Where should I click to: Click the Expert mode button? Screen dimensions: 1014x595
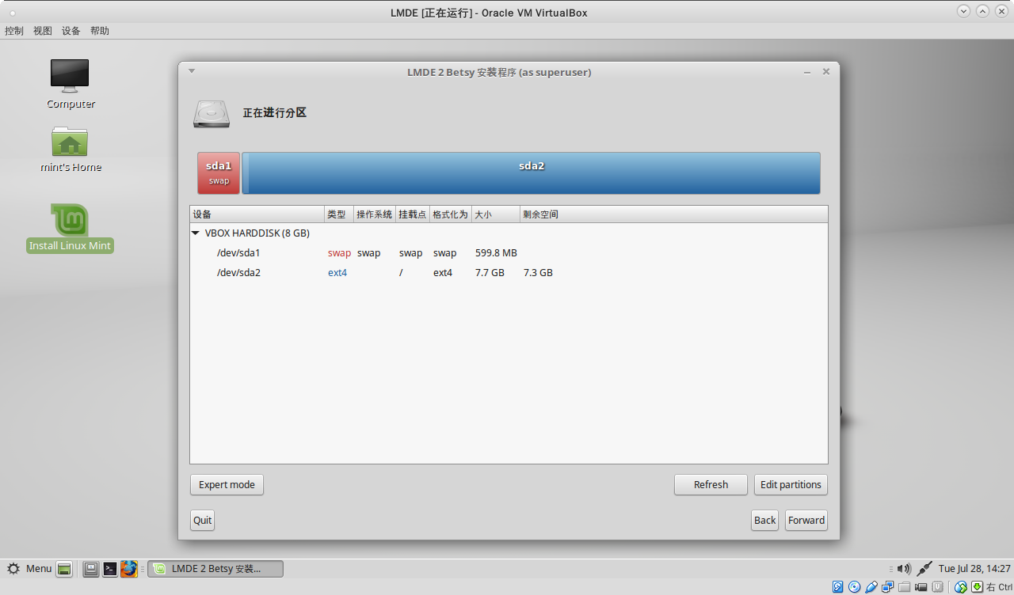click(x=227, y=484)
